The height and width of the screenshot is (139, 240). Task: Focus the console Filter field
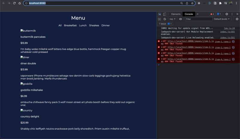pos(199,19)
